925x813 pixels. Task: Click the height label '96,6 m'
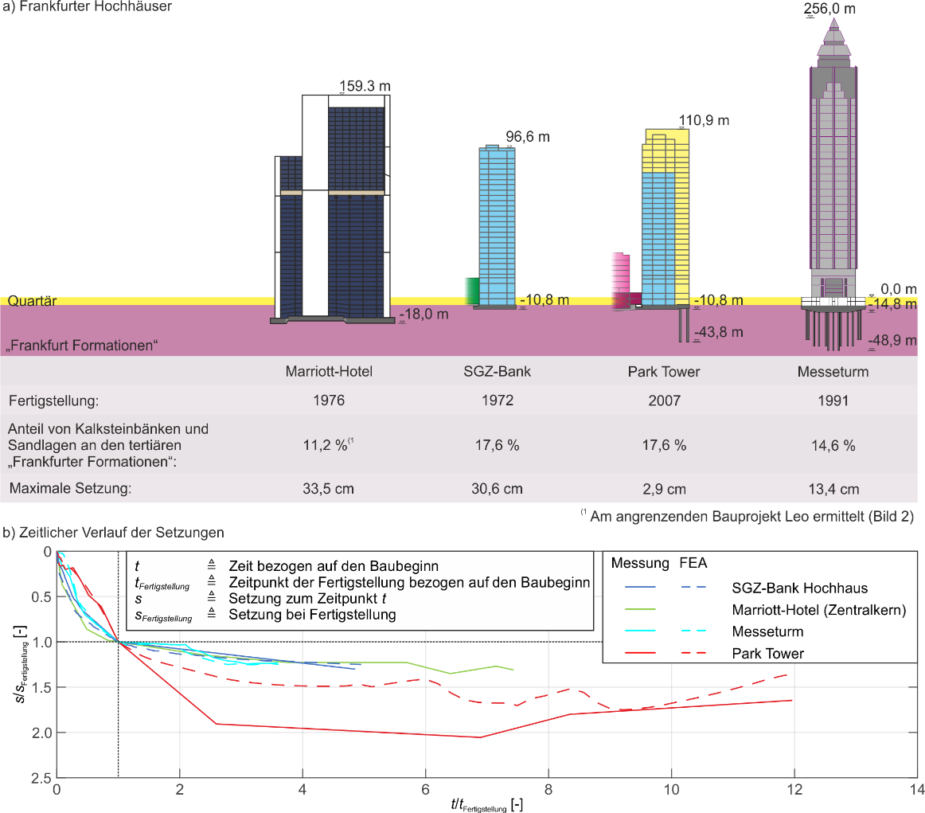[x=528, y=137]
